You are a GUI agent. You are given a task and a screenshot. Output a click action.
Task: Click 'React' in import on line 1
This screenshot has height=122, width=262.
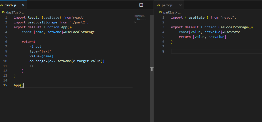(33, 18)
